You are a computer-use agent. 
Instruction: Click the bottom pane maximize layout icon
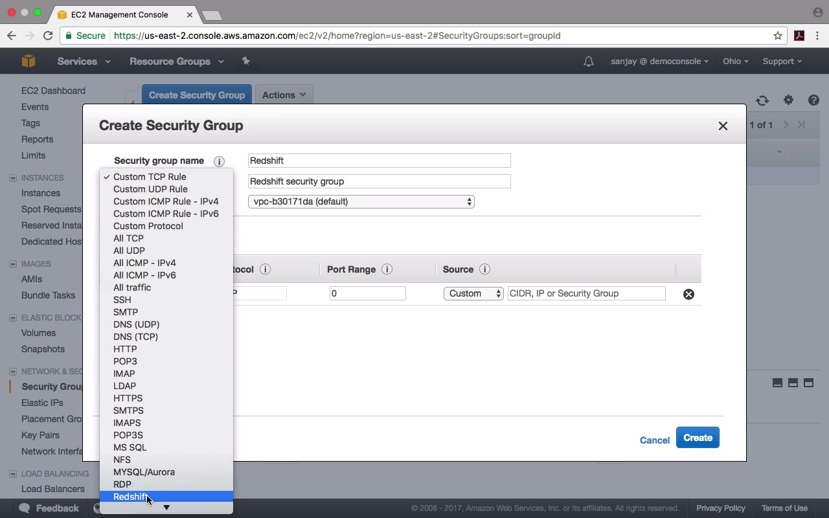[808, 383]
